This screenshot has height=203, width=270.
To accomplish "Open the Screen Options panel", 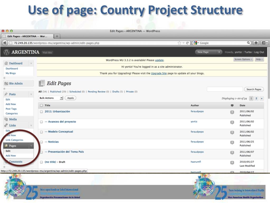I will pyautogui.click(x=243, y=59).
